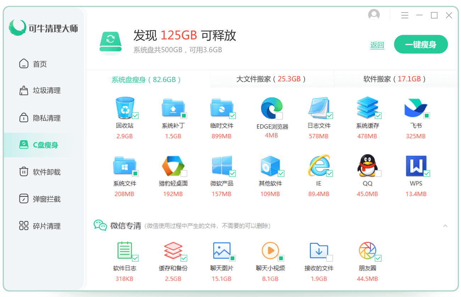Image resolution: width=461 pixels, height=297 pixels.
Task: Click the 系统缓存 stacked layers icon
Action: pyautogui.click(x=367, y=108)
